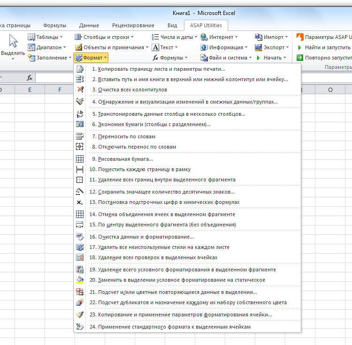Choose Очистка данных и форматирование entry
Image resolution: width=352 pixels, height=345 pixels.
tap(187, 237)
